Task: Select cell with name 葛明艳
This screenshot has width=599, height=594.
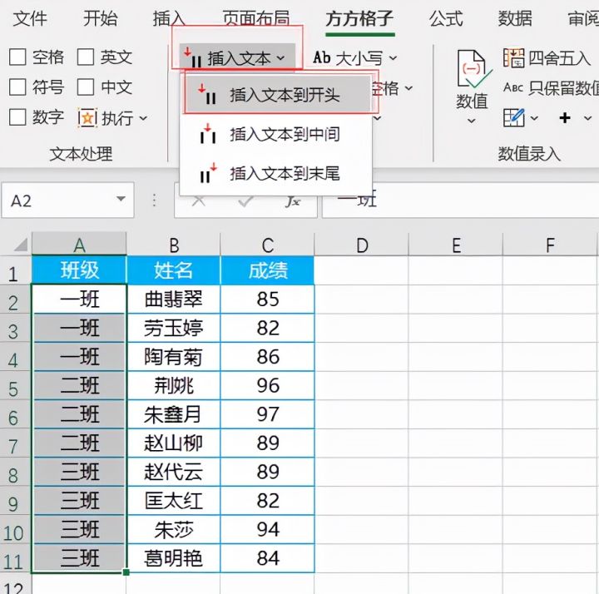Action: point(173,558)
